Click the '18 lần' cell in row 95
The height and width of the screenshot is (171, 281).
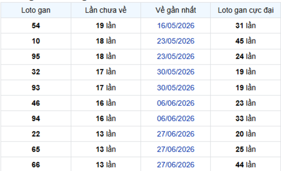click(x=106, y=56)
